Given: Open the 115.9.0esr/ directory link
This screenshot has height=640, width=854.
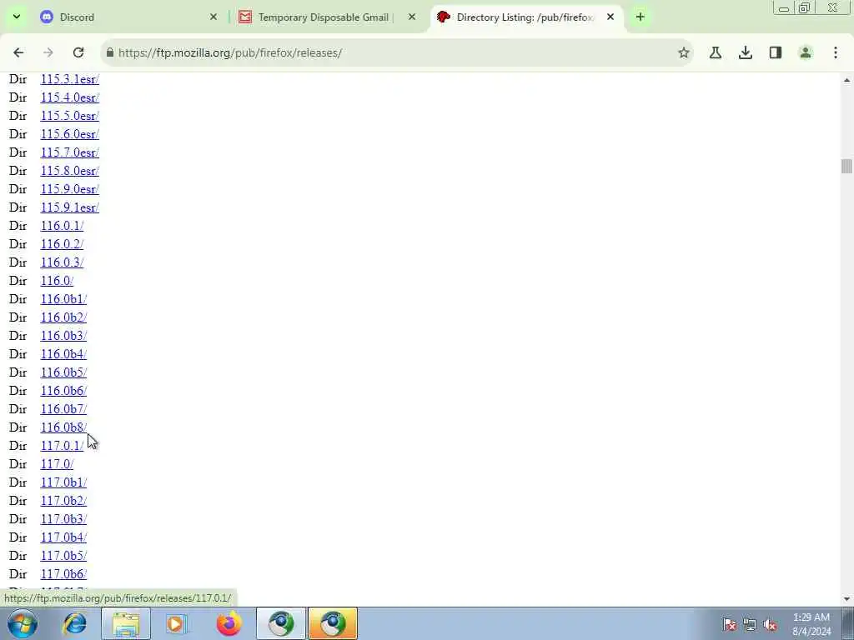Looking at the screenshot, I should (x=70, y=189).
